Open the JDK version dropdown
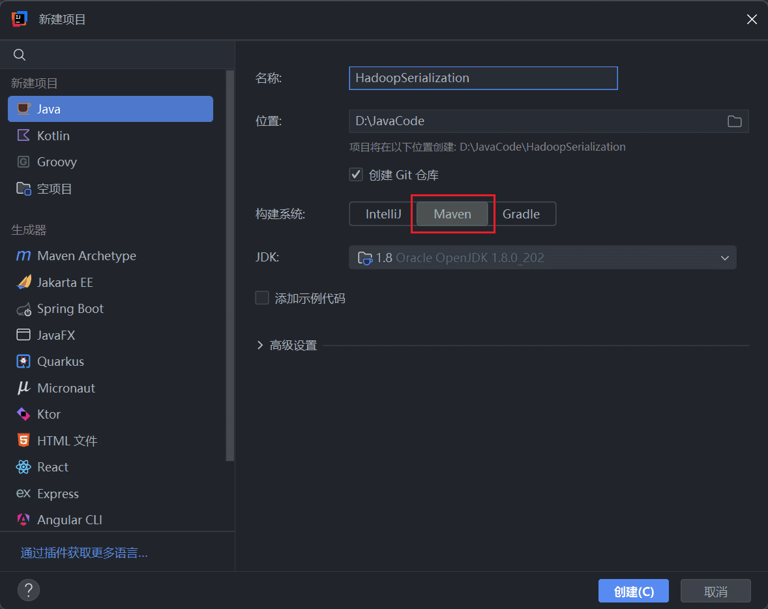 click(542, 258)
